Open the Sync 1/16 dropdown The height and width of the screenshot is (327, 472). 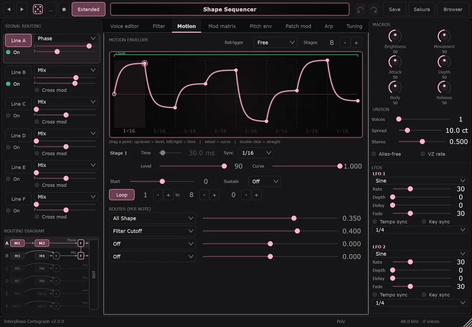pos(256,153)
